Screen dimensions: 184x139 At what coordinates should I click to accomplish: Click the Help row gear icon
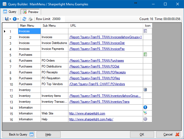pos(145,119)
